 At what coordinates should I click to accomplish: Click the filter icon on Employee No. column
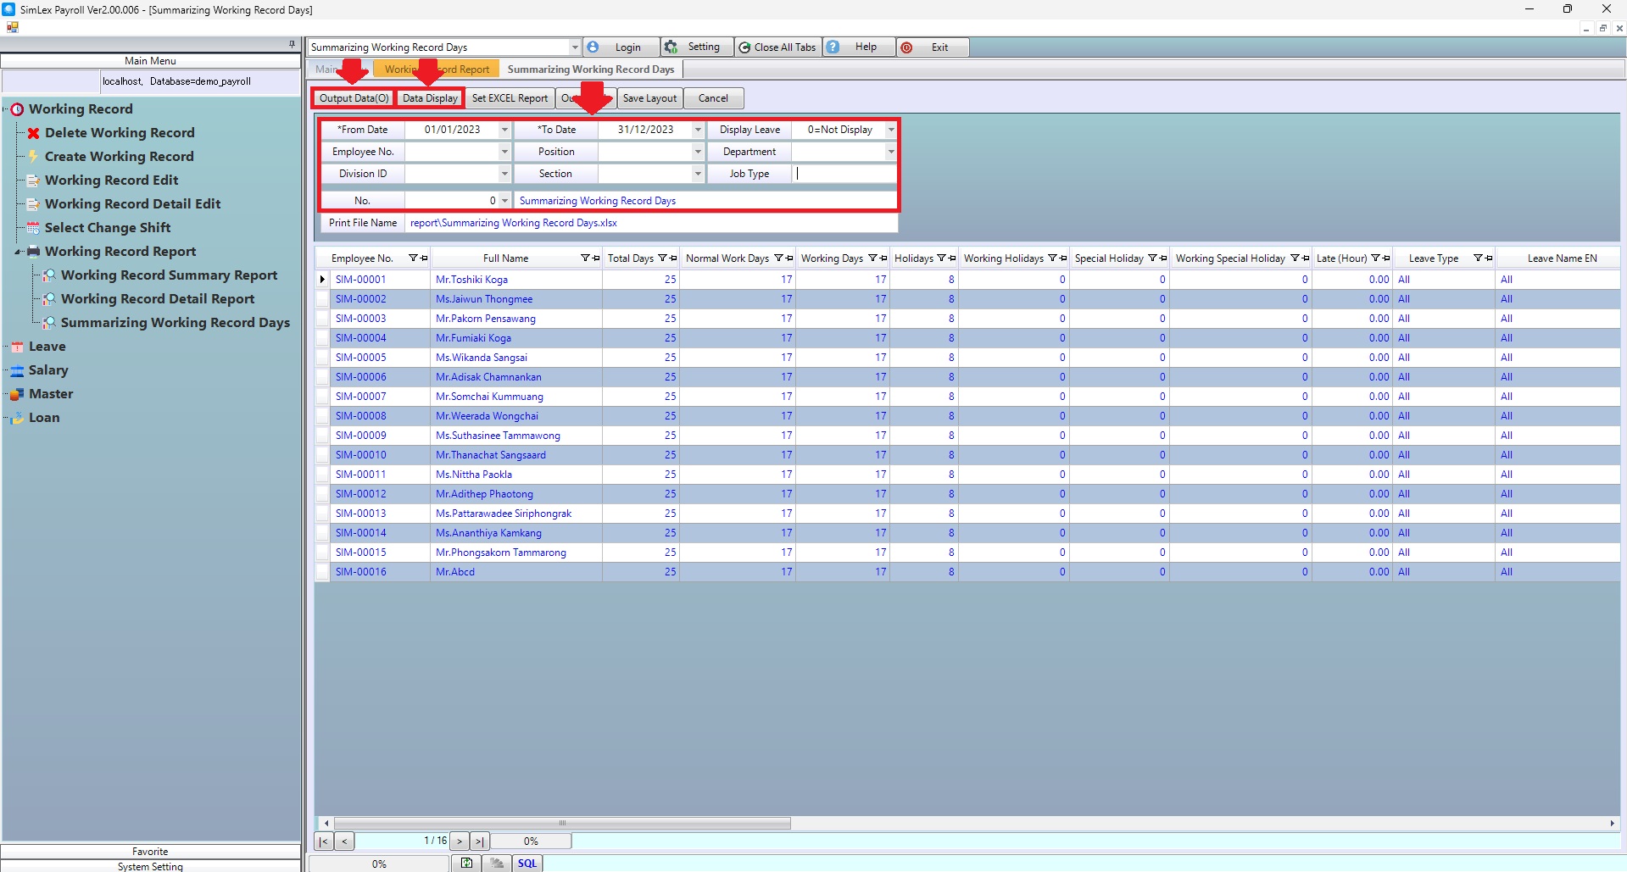click(x=413, y=258)
